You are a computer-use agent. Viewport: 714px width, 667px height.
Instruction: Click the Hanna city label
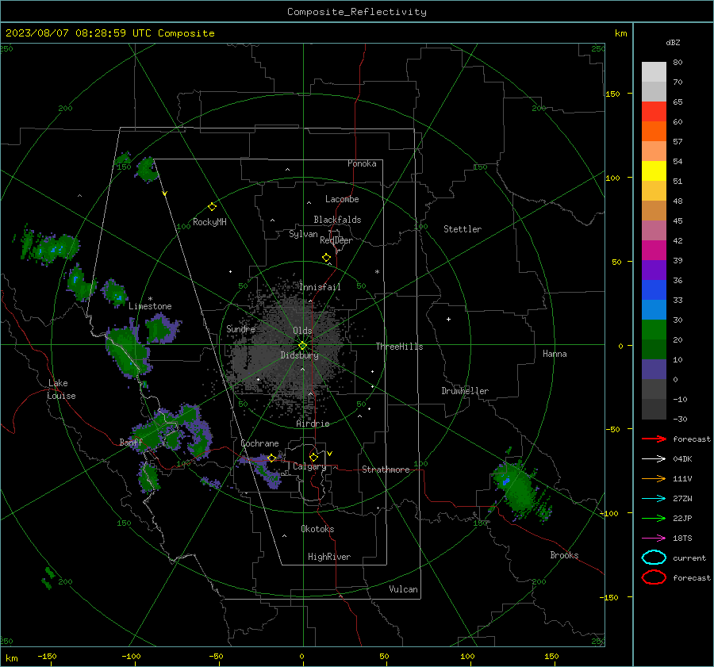[x=555, y=354]
